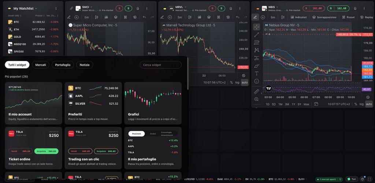Click the preset icon in SMCI toolbar
Viewport: 375px width, 183px height.
click(x=125, y=17)
